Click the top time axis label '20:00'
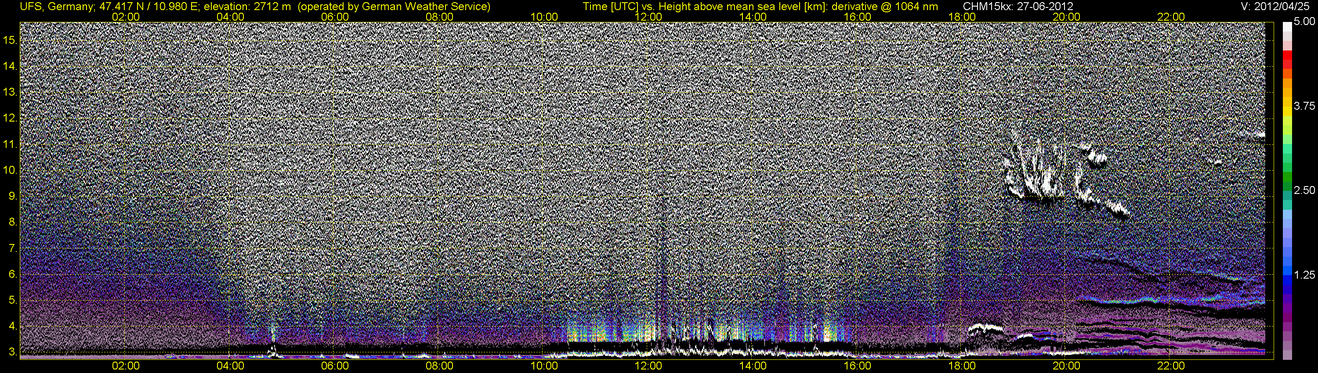The width and height of the screenshot is (1318, 373). [1066, 17]
